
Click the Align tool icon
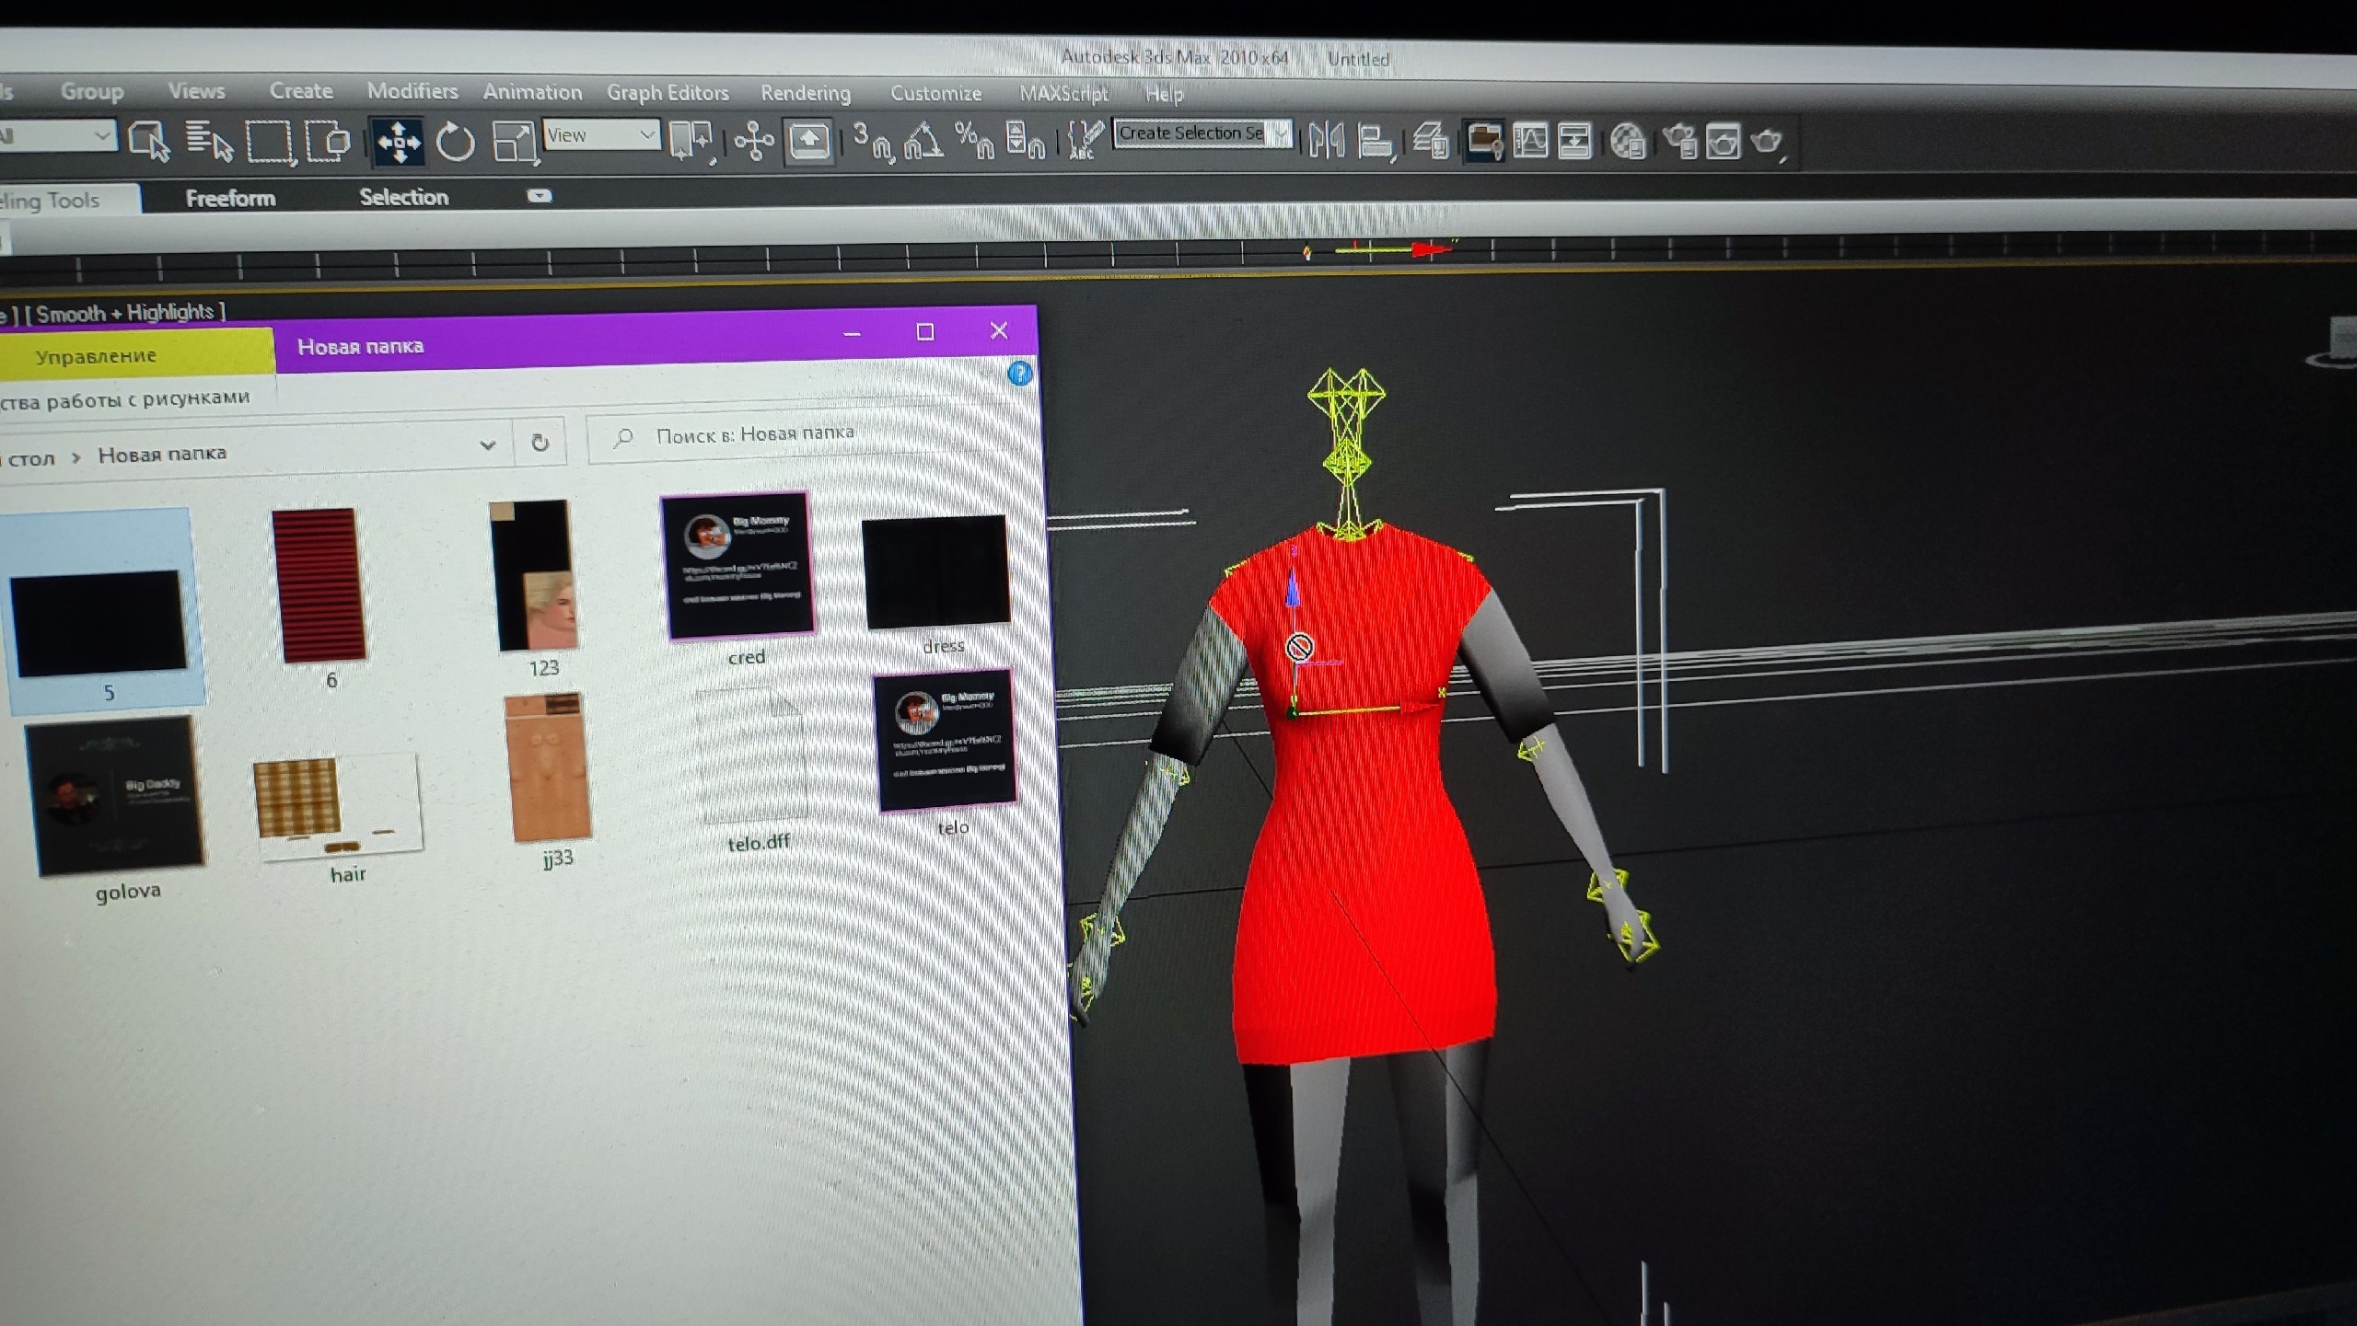pyautogui.click(x=1376, y=142)
